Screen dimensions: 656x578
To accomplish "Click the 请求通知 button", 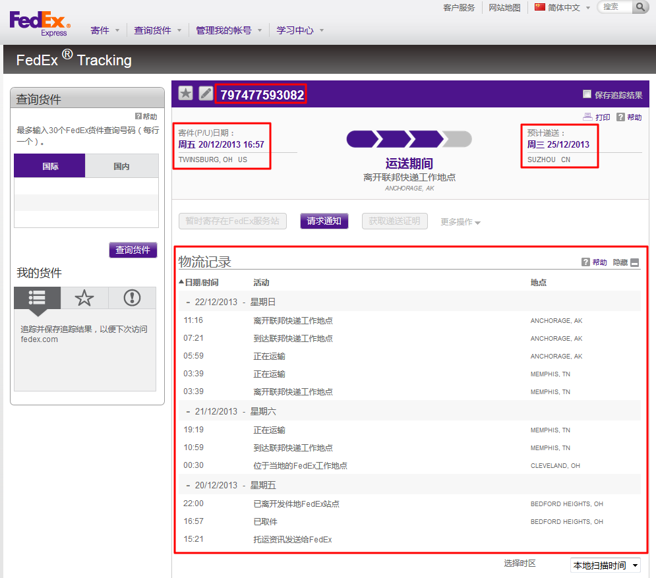I will pyautogui.click(x=324, y=221).
